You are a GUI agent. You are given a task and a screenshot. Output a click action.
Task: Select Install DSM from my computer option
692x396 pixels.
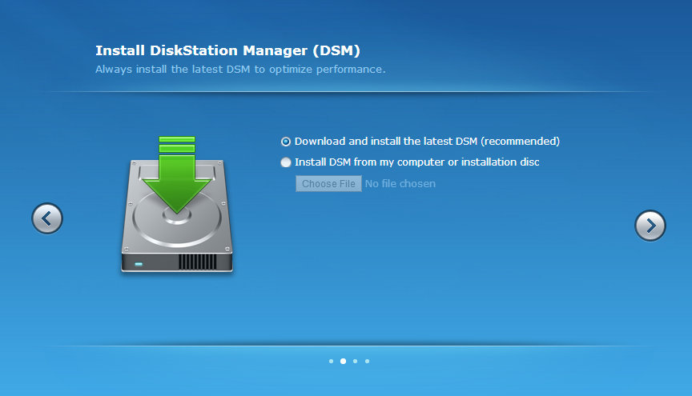(286, 162)
